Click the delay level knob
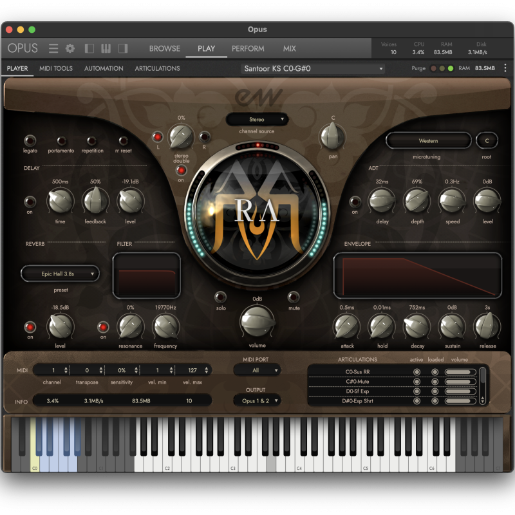This screenshot has width=515, height=515. (131, 201)
